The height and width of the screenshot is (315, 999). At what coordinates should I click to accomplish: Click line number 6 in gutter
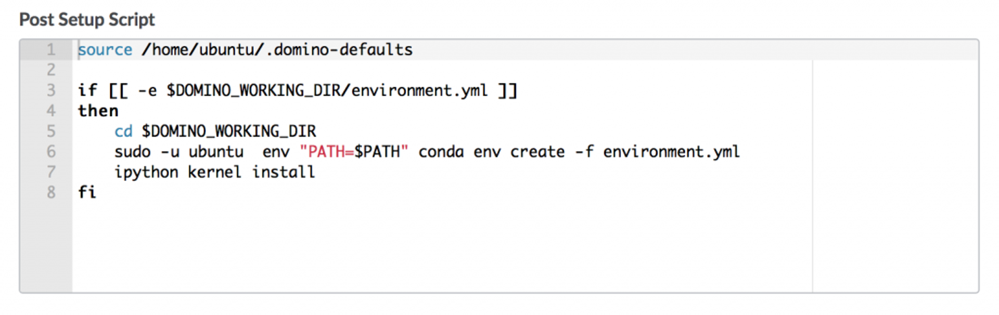[51, 152]
